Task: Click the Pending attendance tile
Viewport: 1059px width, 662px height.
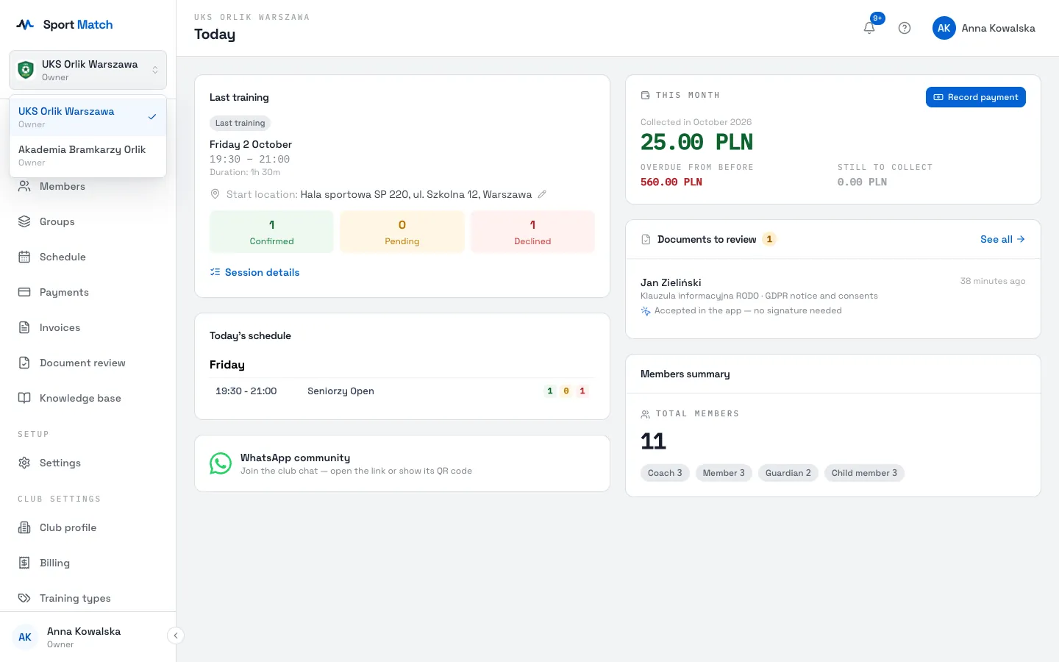Action: 402,232
